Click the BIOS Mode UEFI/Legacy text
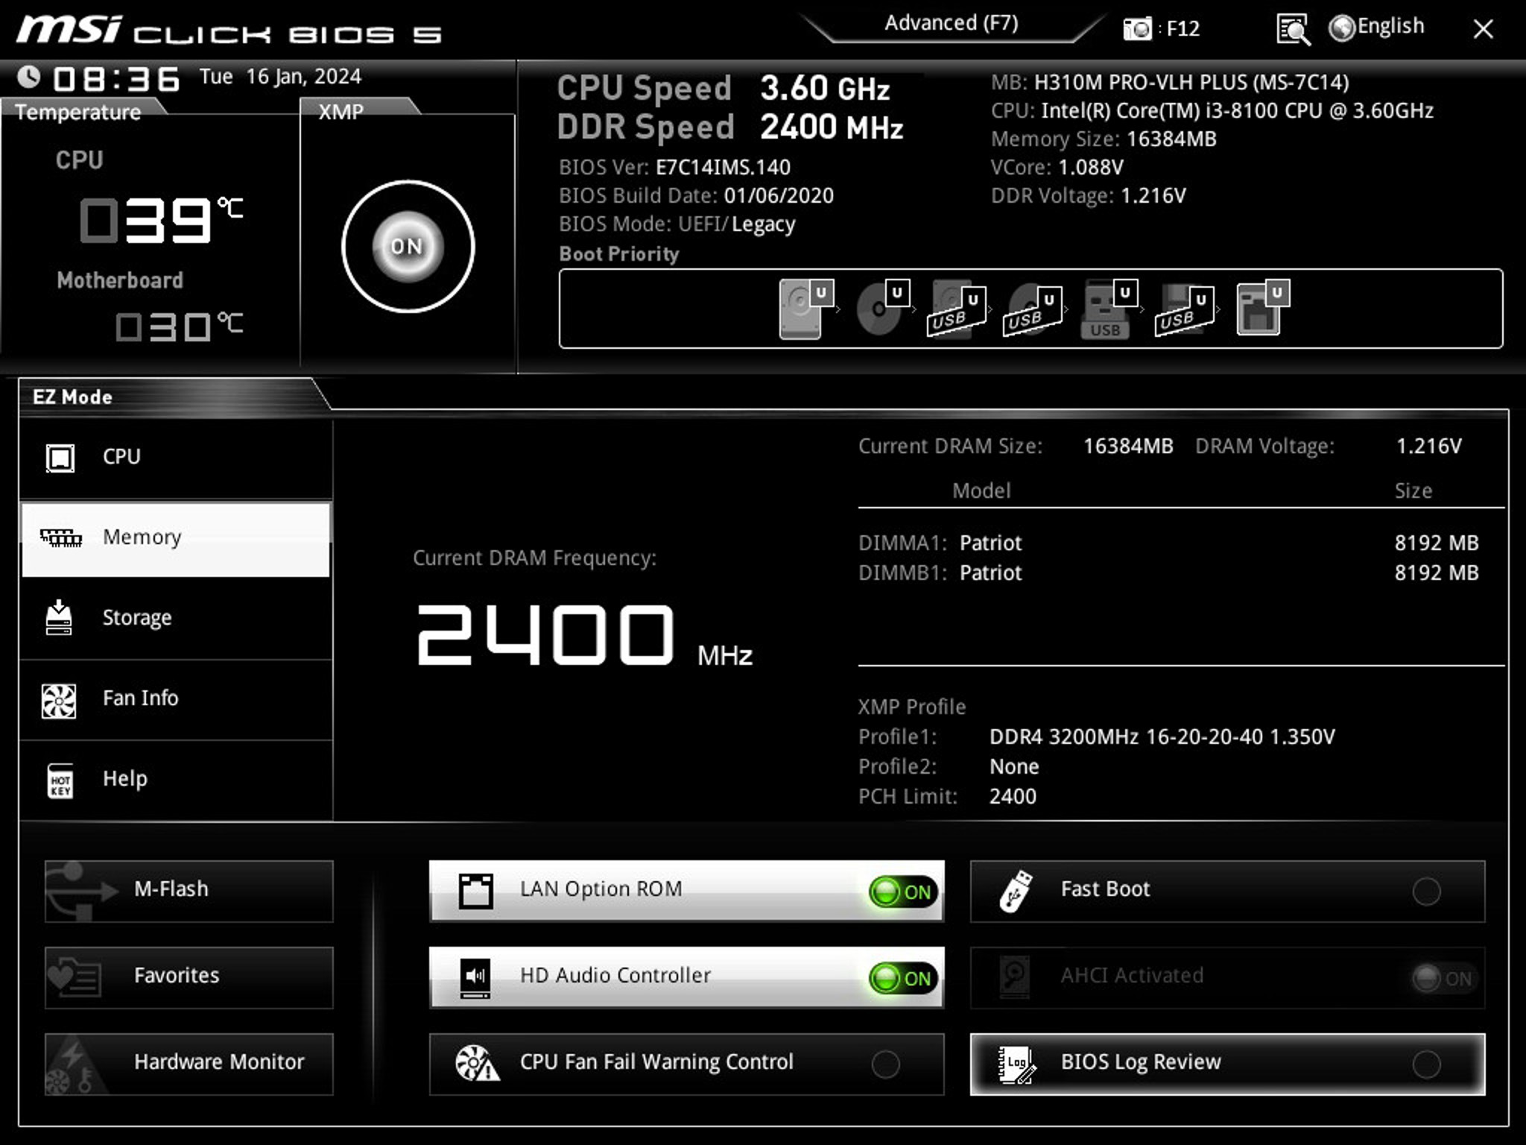 point(677,224)
